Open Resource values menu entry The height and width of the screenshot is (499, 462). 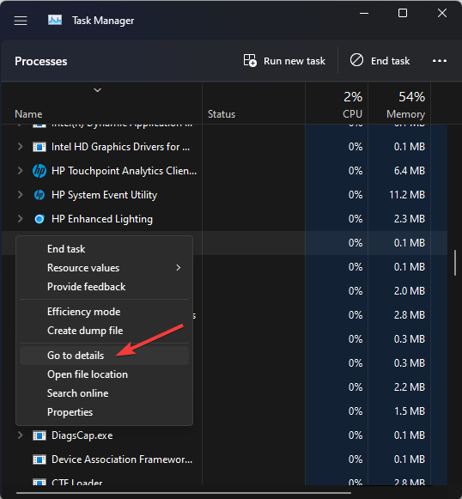coord(105,268)
